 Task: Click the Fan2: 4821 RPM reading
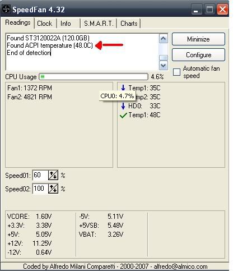coord(30,97)
